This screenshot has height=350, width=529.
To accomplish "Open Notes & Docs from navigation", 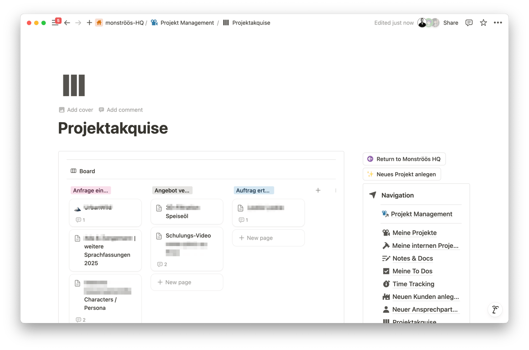I will click(x=411, y=258).
